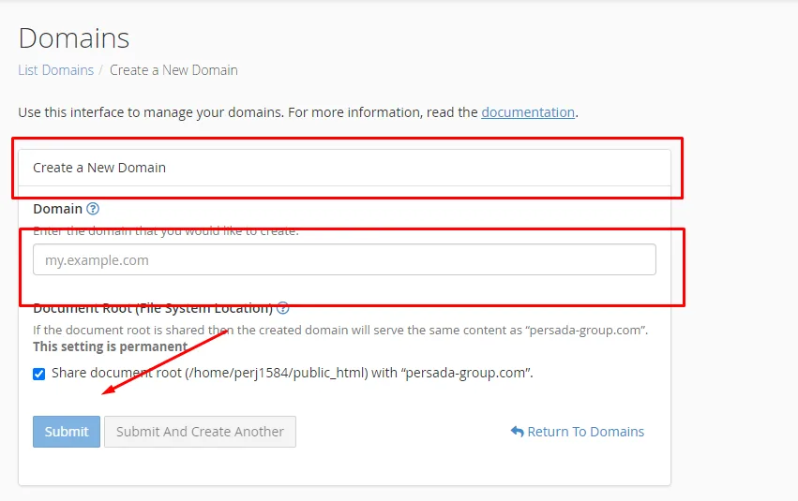Click the help icon beside Domain label
This screenshot has width=798, height=501.
coord(93,209)
